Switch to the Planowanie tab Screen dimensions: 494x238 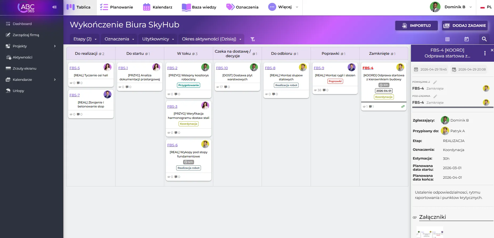point(117,7)
